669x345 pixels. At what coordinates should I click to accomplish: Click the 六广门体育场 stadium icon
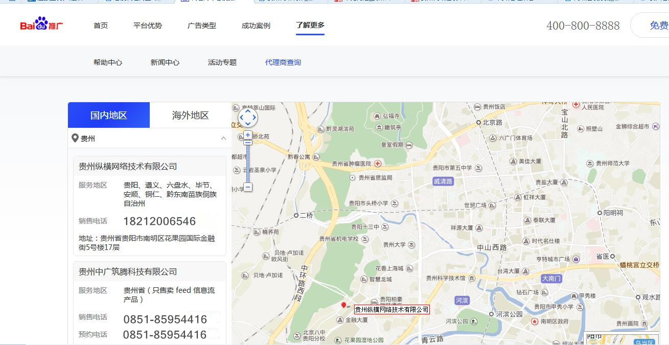tap(492, 138)
